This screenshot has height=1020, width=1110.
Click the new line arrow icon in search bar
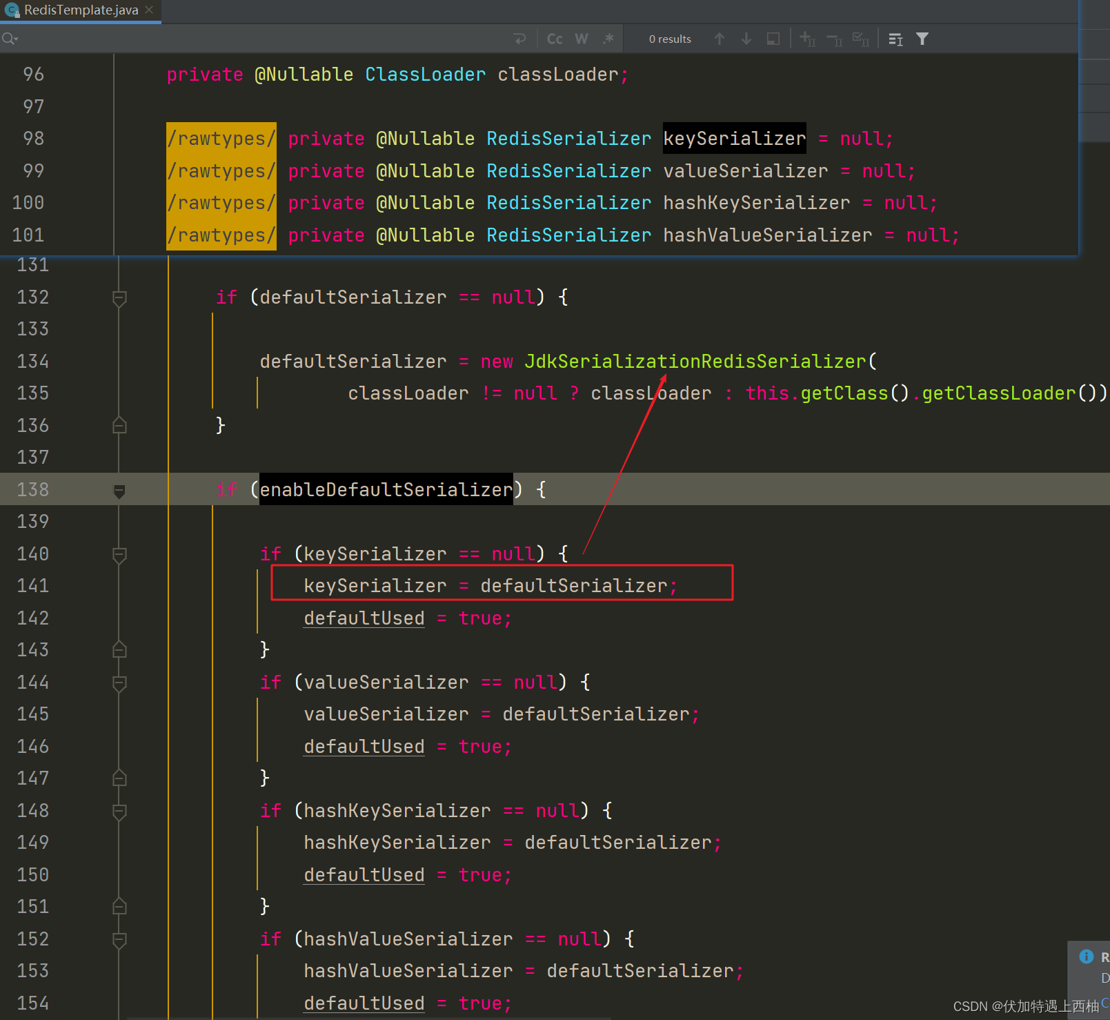[520, 39]
